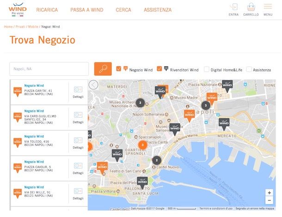This screenshot has width=282, height=217.
Task: Click the orange search magnifier button
Action: [x=103, y=69]
